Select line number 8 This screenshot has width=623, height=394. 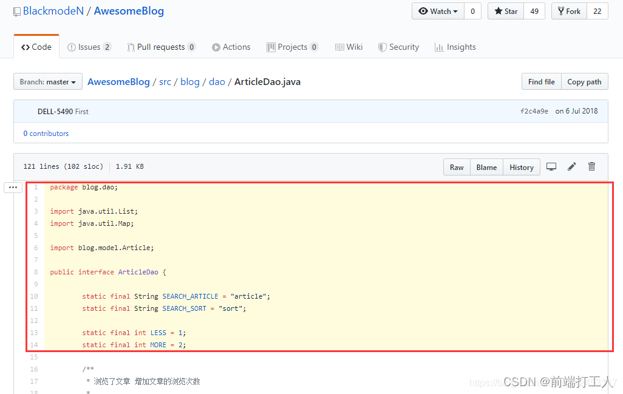coord(36,272)
